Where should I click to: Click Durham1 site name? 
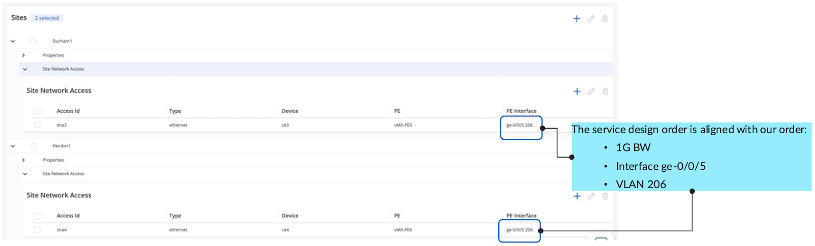[x=62, y=41]
